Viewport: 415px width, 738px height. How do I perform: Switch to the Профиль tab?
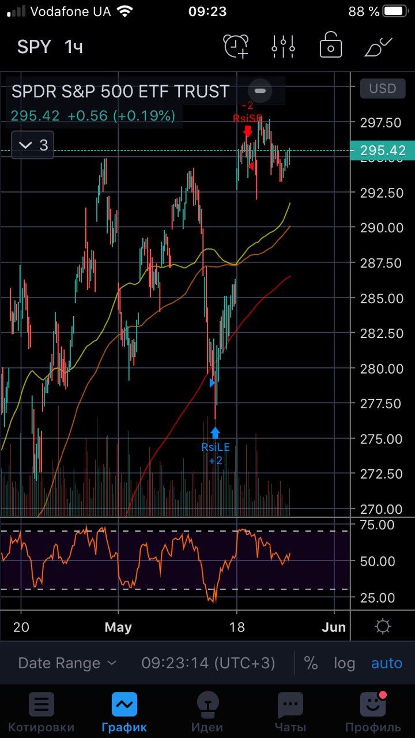click(373, 713)
